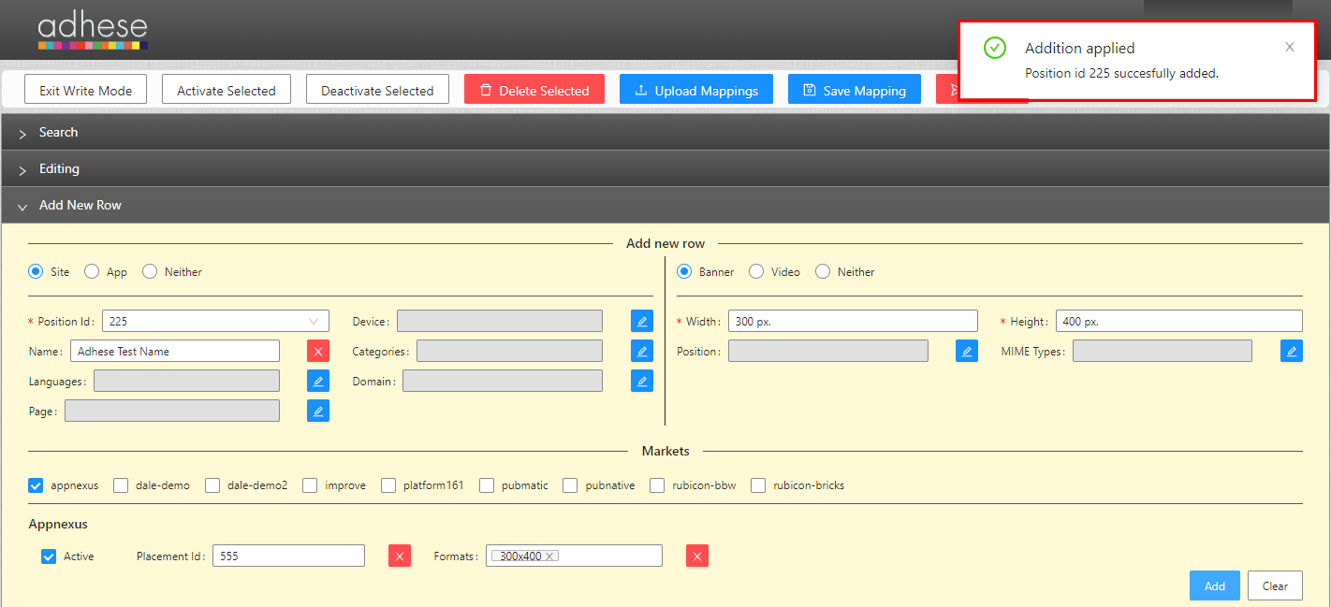
Task: Click red X next to Placement Id
Action: tap(400, 556)
